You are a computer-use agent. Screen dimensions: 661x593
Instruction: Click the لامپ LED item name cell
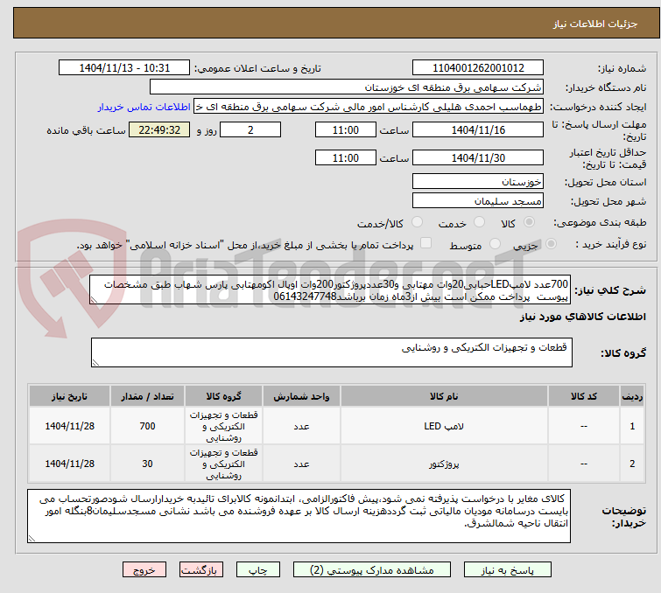coord(444,426)
